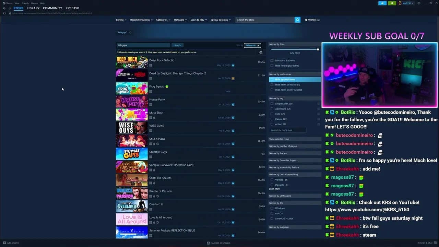
Task: Open the Sort by Relevance dropdown
Action: [x=252, y=45]
